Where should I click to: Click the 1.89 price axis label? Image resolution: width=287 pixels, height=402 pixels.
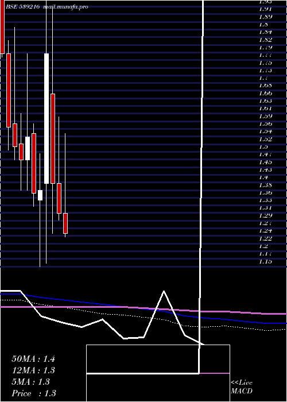pyautogui.click(x=265, y=17)
